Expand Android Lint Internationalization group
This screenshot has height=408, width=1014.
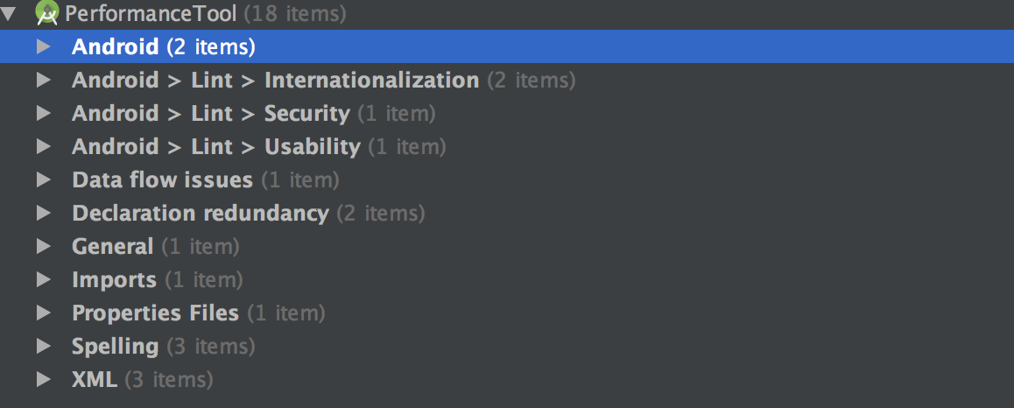tap(43, 80)
